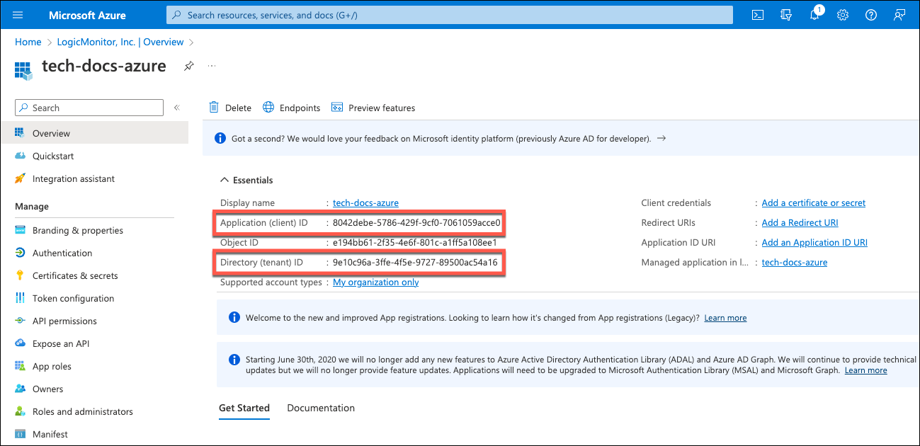Switch to the Get Started tab
The image size is (920, 446).
pyautogui.click(x=244, y=408)
